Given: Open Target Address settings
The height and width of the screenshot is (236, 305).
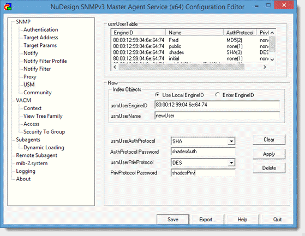Looking at the screenshot, I should click(41, 37).
